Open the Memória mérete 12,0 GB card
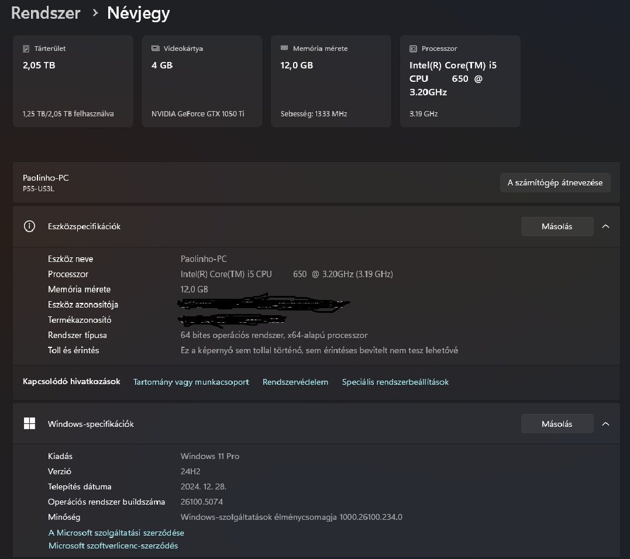Viewport: 630px width, 559px height. [x=331, y=81]
